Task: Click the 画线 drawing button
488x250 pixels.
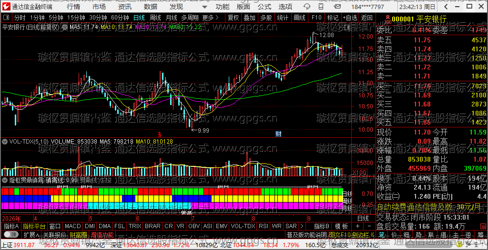Action: [299, 18]
